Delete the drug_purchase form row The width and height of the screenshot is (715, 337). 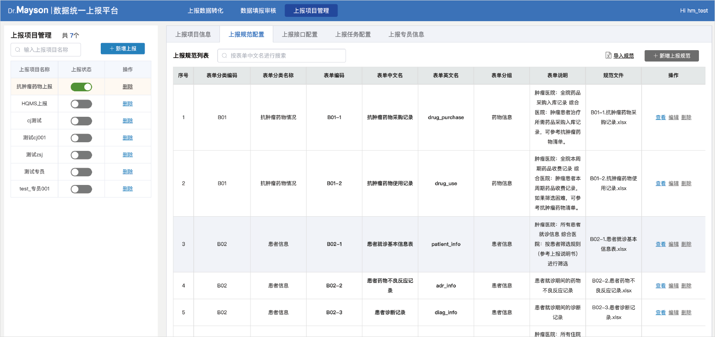tap(686, 117)
